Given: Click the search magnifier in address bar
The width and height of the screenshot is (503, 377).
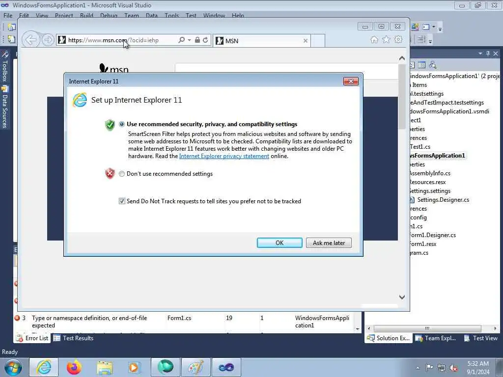Looking at the screenshot, I should tap(182, 40).
